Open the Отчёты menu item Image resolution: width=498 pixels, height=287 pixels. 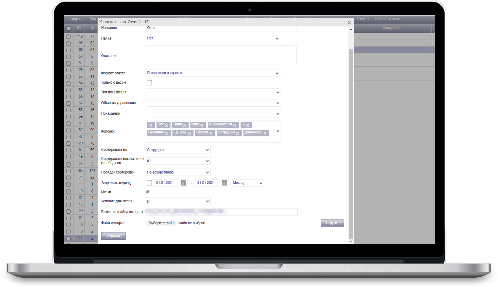(x=363, y=19)
